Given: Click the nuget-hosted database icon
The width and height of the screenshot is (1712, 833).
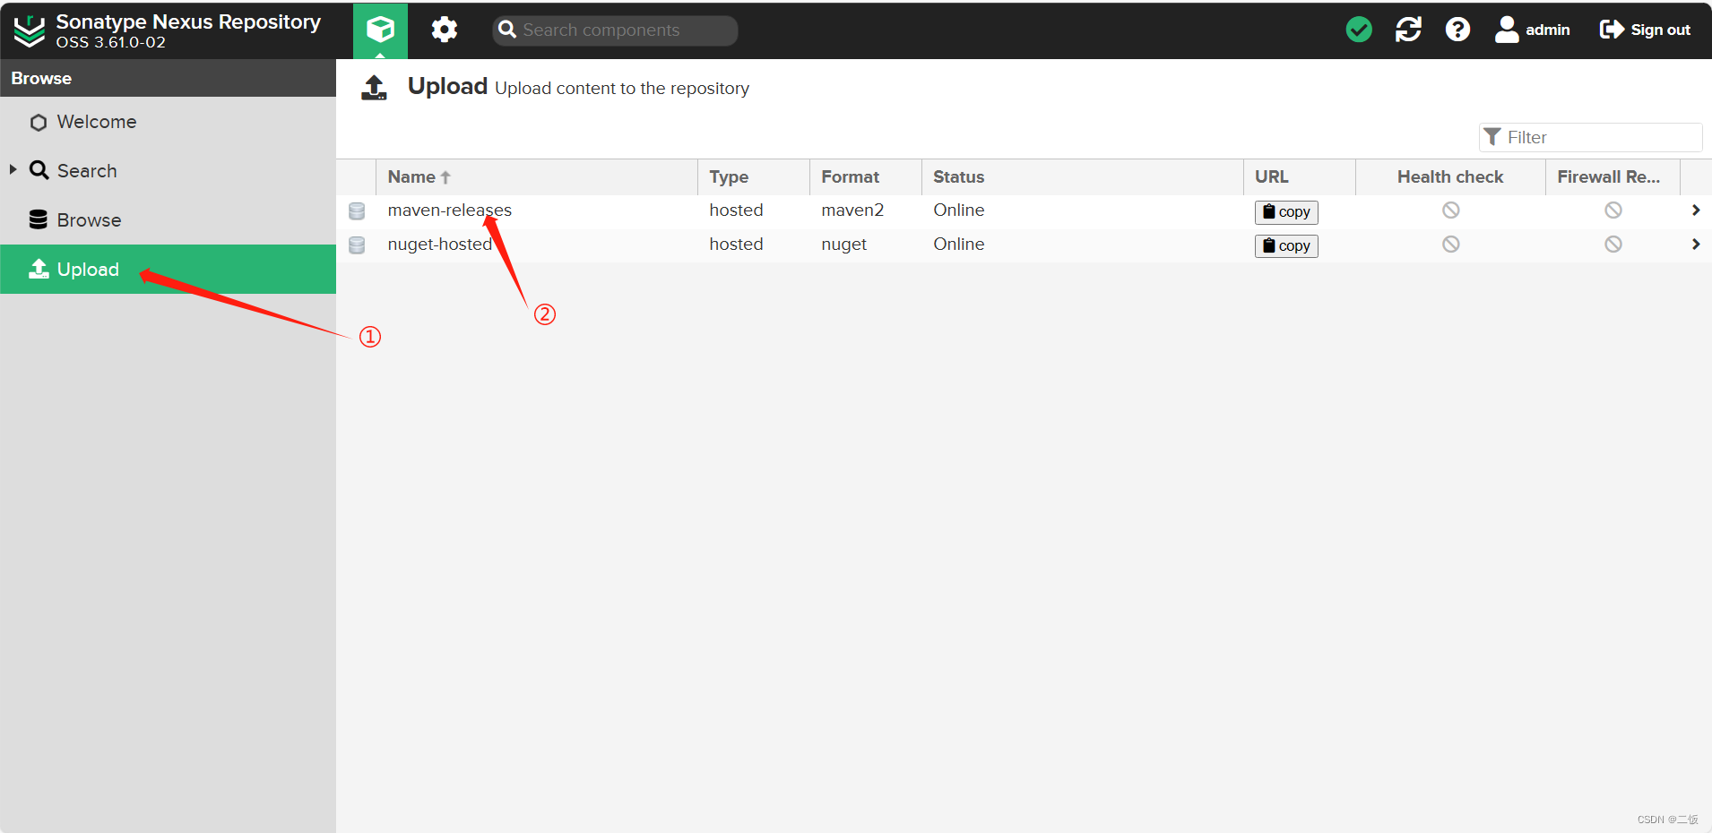Looking at the screenshot, I should [x=357, y=245].
